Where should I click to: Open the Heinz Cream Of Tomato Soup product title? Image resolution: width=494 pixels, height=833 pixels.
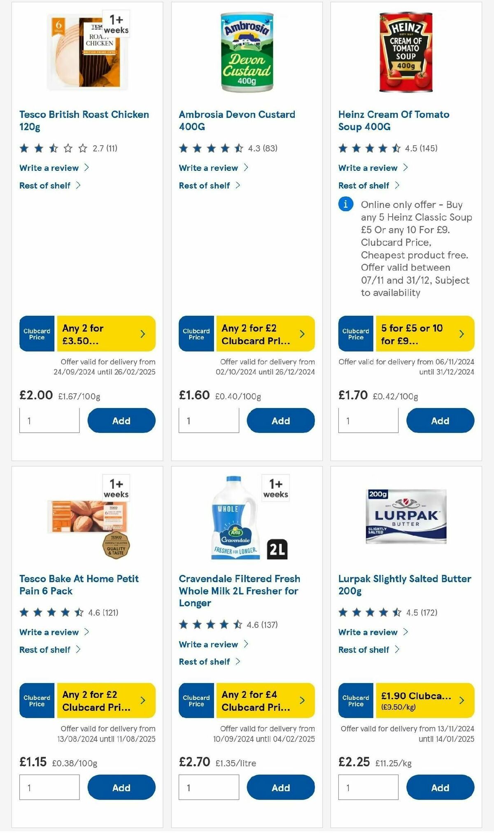(394, 121)
